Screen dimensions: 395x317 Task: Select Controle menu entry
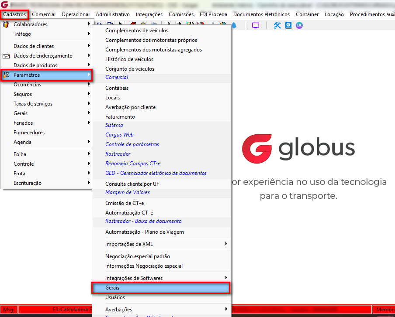pyautogui.click(x=46, y=164)
